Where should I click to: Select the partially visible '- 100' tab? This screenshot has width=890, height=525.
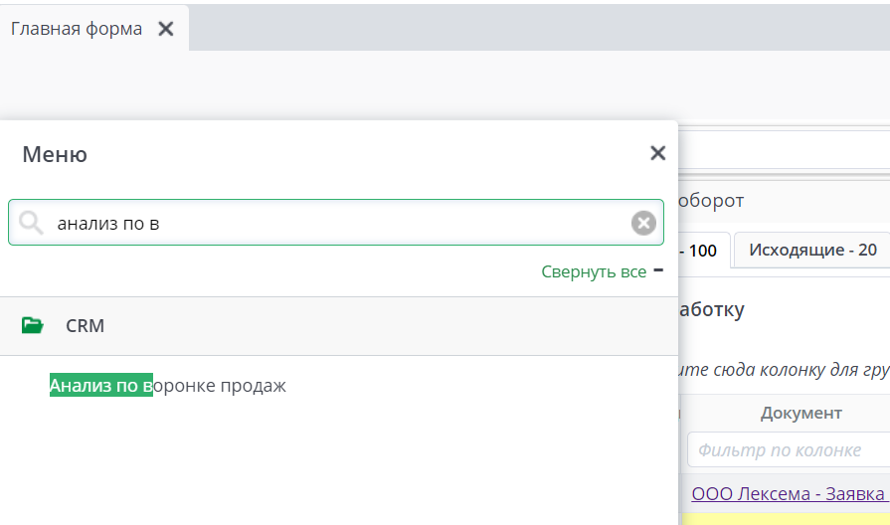(702, 251)
